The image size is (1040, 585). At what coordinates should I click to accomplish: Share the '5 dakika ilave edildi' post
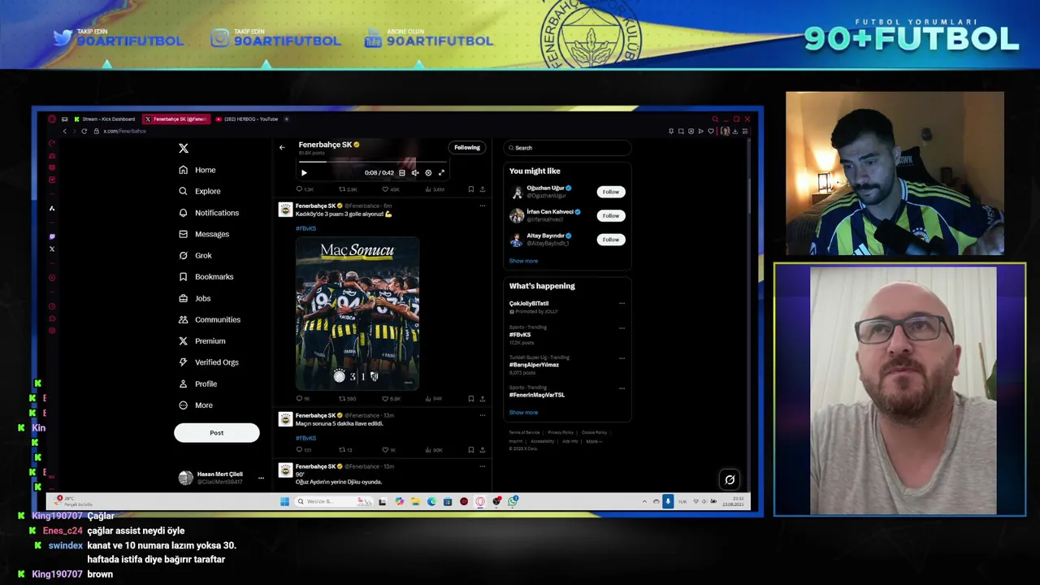pyautogui.click(x=482, y=449)
